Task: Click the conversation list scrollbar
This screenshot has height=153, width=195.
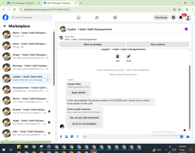Action: [54, 59]
